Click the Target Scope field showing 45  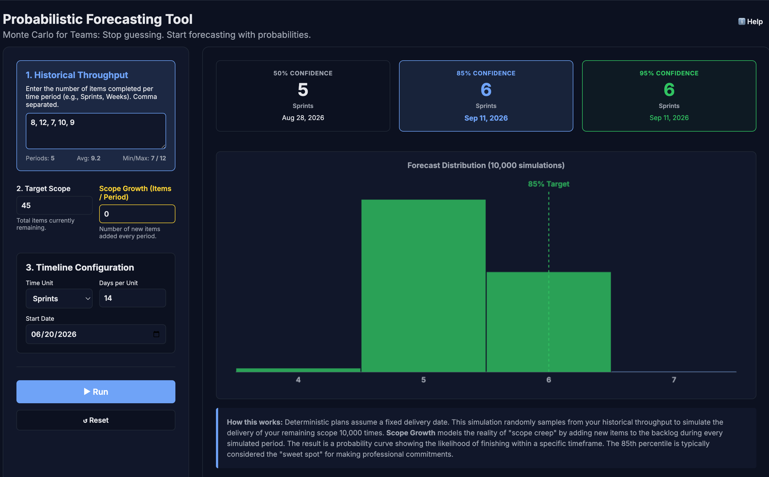point(54,205)
